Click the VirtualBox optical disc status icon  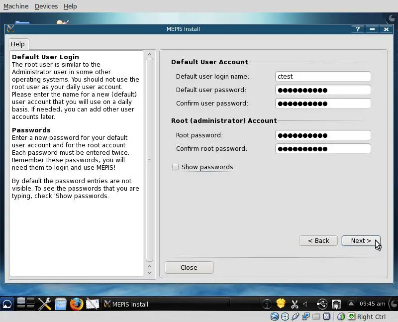point(285,317)
